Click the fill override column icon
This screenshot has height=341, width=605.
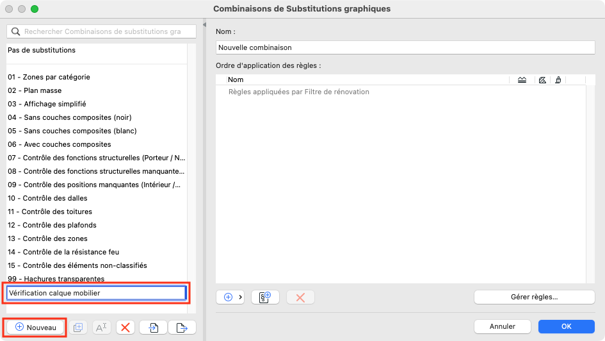tap(542, 80)
